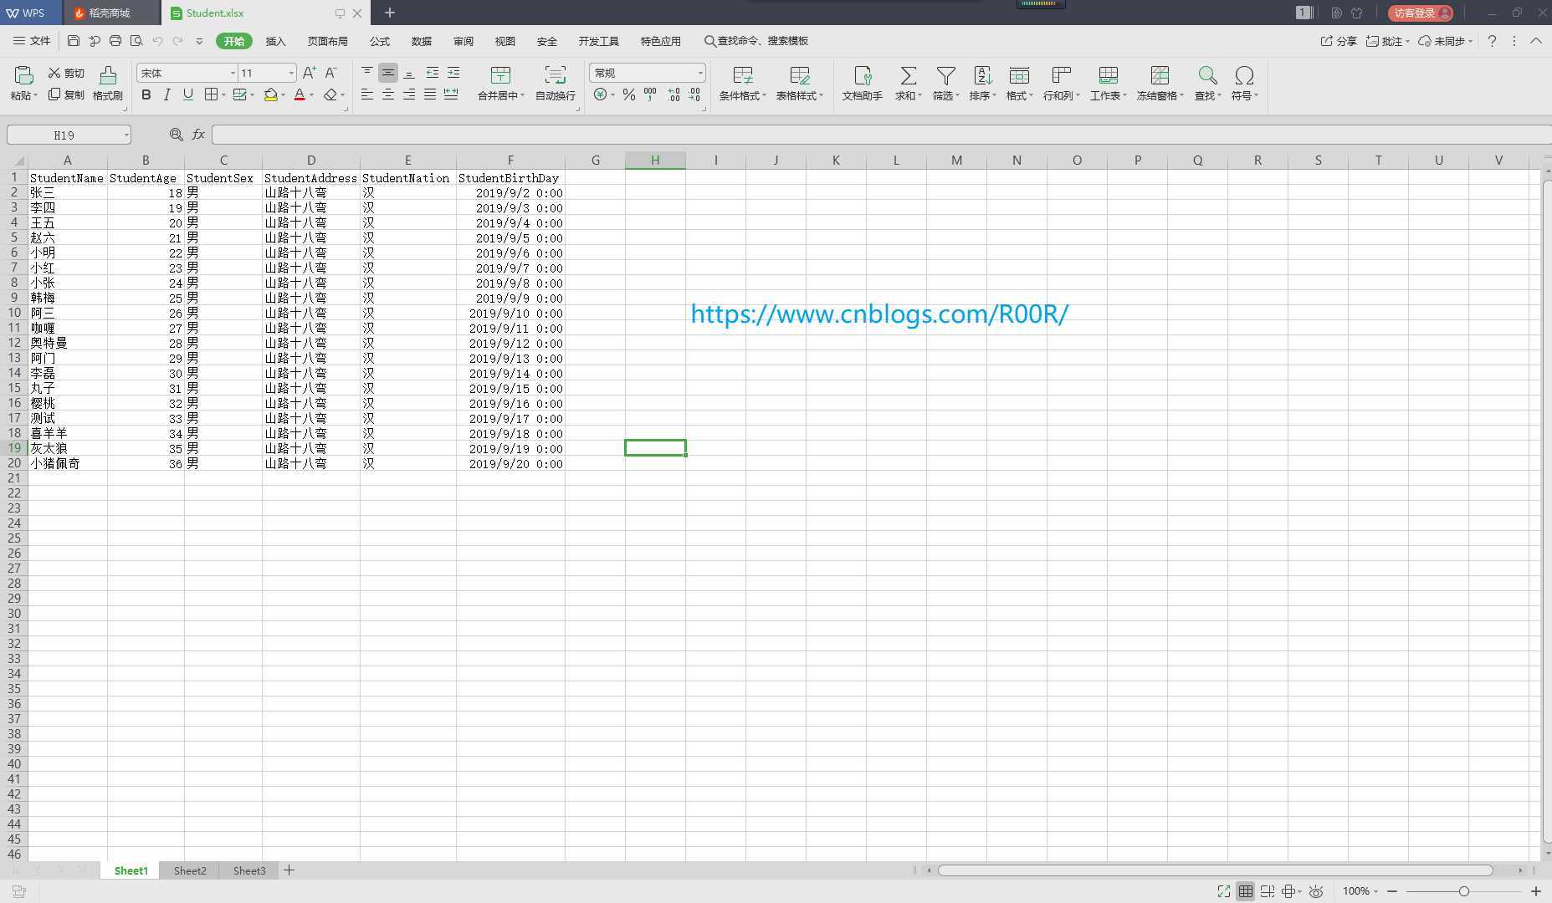Viewport: 1552px width, 903px height.
Task: Click the Print icon in quick toolbar
Action: tap(115, 41)
